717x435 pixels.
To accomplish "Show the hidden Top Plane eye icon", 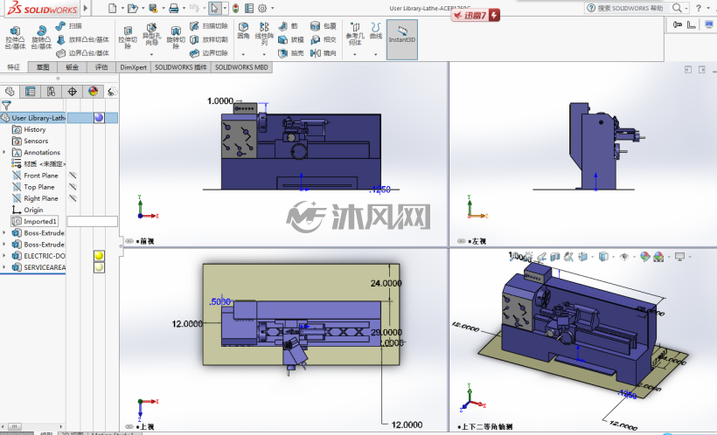I will click(73, 187).
